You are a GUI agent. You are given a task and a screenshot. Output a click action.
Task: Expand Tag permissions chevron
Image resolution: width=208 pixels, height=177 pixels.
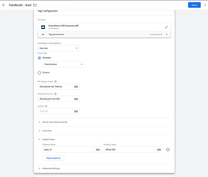click(167, 34)
